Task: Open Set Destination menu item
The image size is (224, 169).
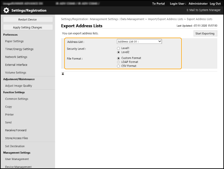Action: tap(15, 146)
